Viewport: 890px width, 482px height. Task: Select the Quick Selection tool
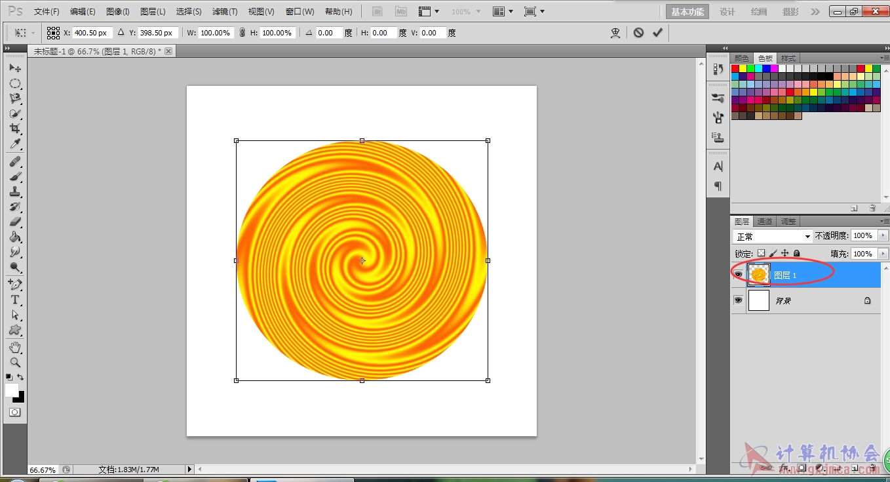pyautogui.click(x=15, y=113)
